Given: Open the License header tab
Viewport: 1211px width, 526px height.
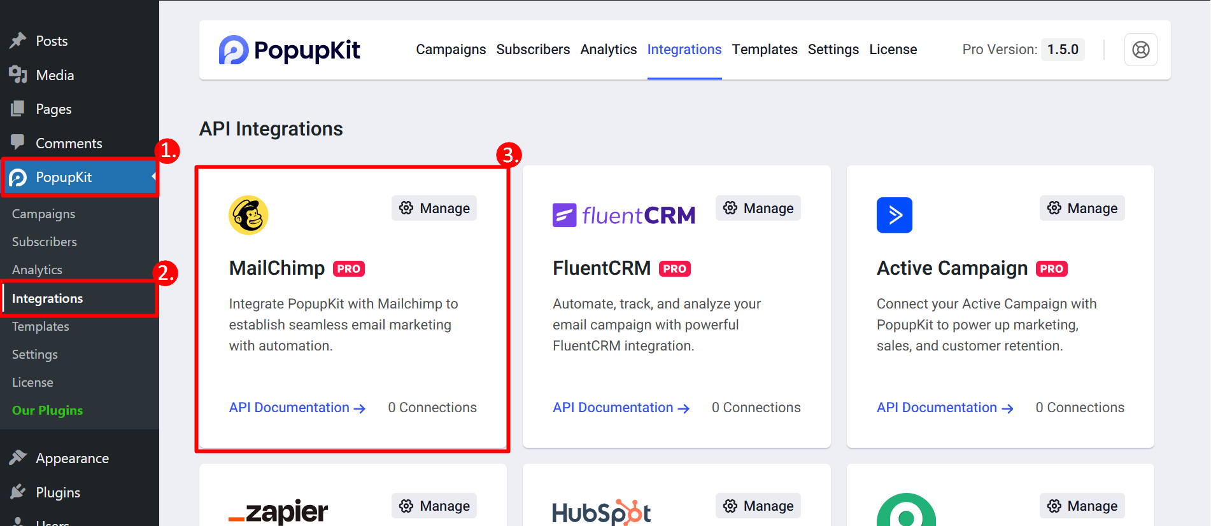Looking at the screenshot, I should (x=893, y=50).
